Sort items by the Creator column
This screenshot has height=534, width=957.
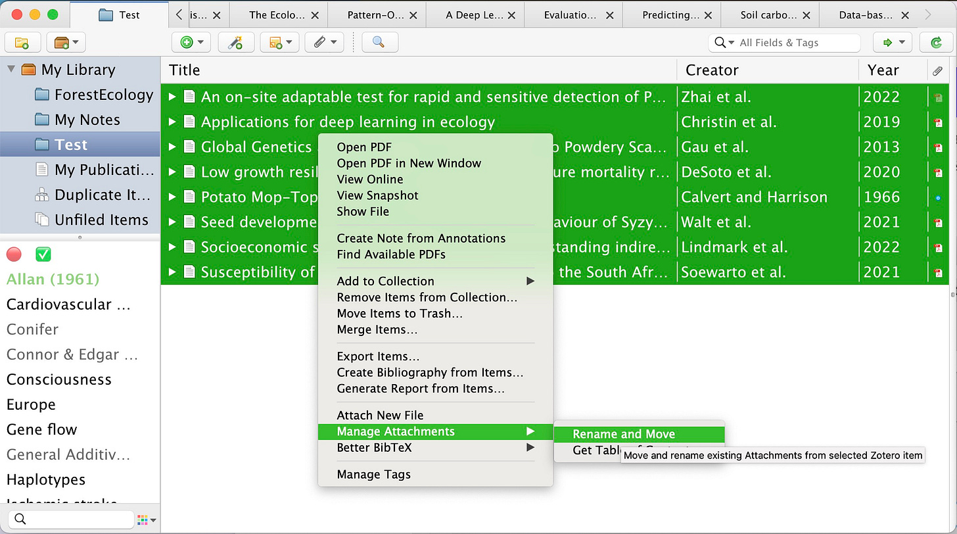pos(768,70)
